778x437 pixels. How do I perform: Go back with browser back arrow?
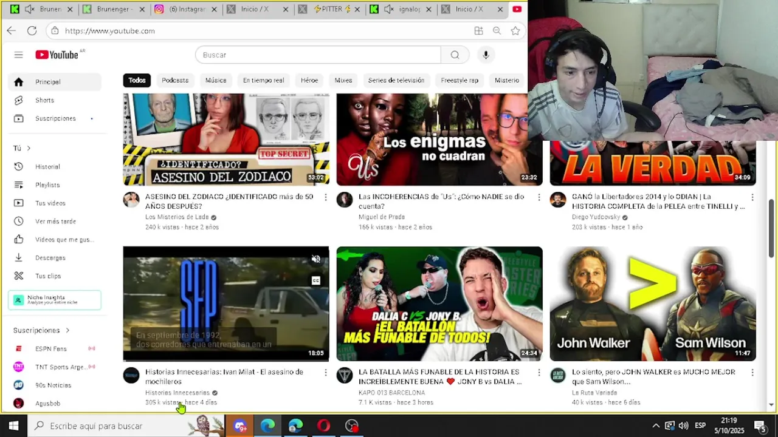pyautogui.click(x=12, y=30)
